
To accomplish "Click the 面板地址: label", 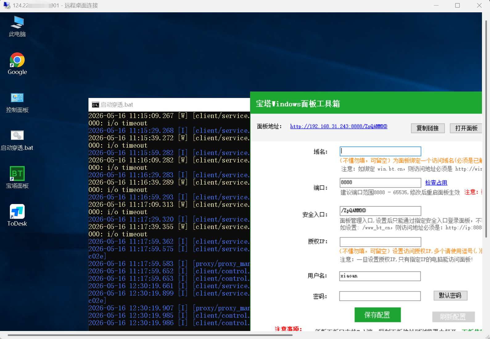I will 269,126.
